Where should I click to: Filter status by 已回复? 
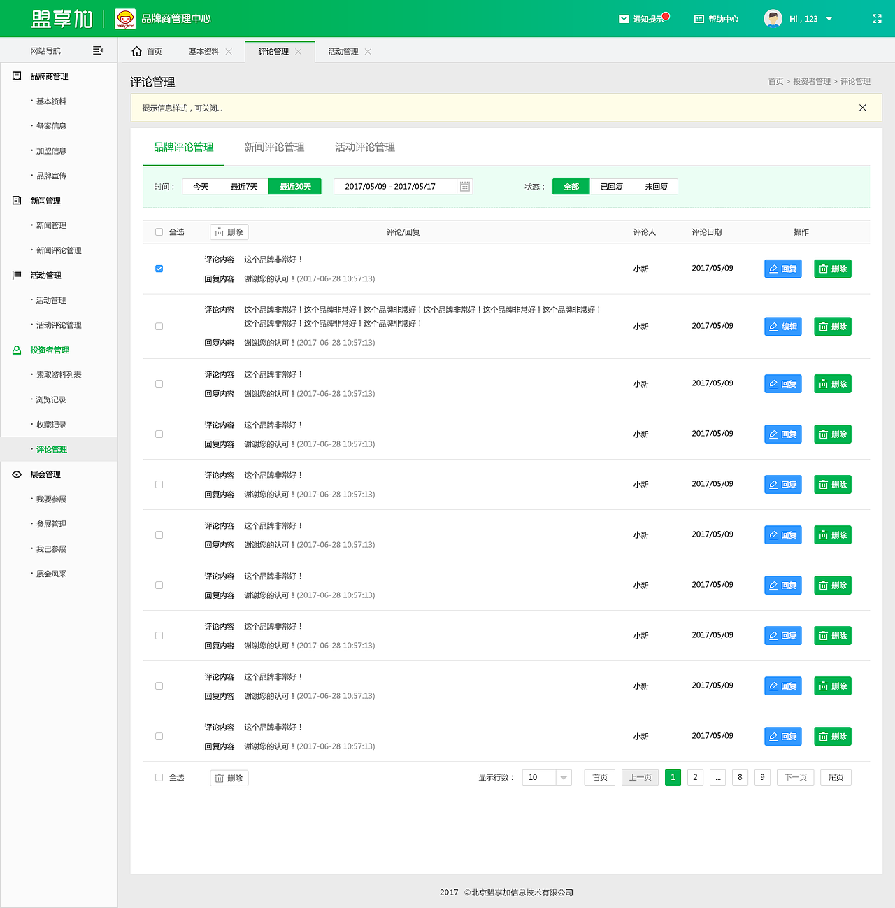point(612,187)
